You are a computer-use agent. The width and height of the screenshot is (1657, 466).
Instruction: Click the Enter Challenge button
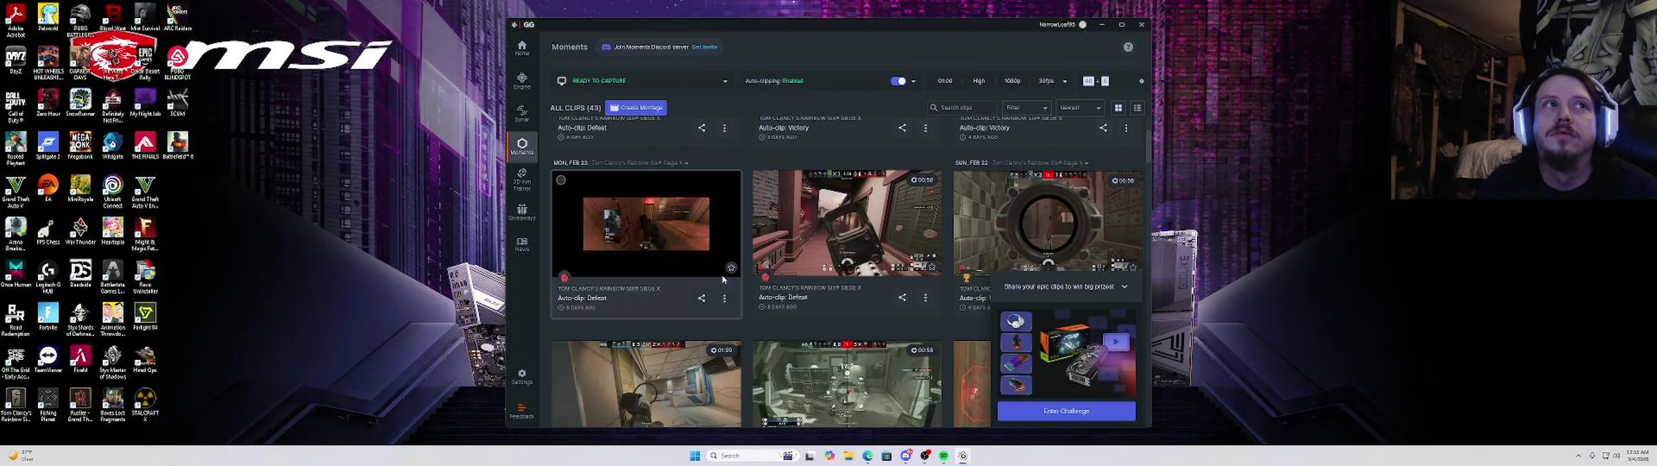(1066, 411)
